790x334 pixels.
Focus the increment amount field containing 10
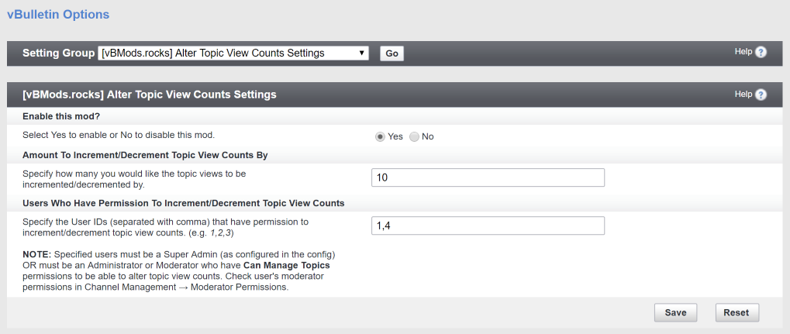point(488,177)
